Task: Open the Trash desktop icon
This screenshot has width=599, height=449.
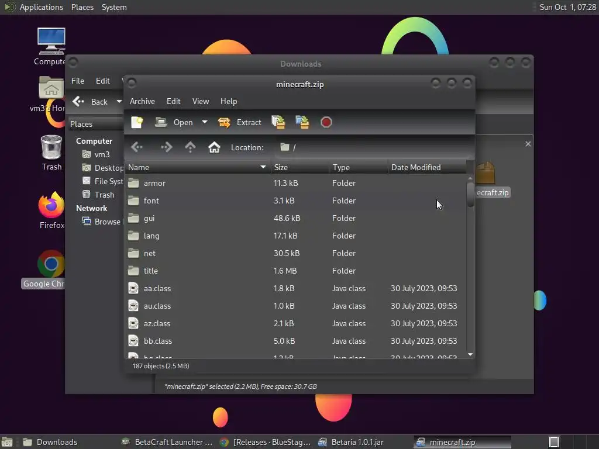Action: 51,153
